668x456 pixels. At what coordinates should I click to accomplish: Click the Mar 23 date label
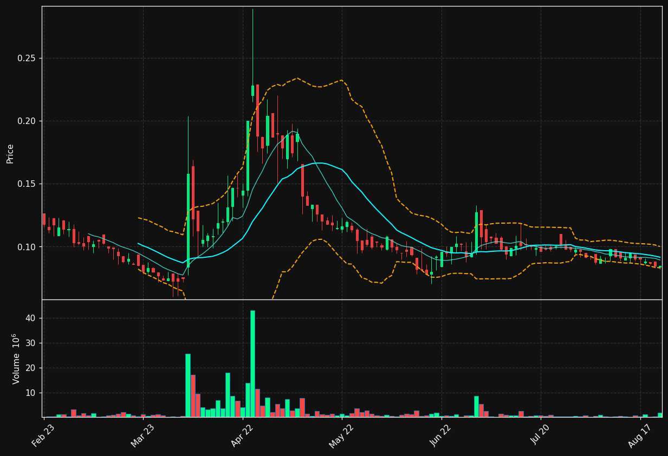point(142,435)
